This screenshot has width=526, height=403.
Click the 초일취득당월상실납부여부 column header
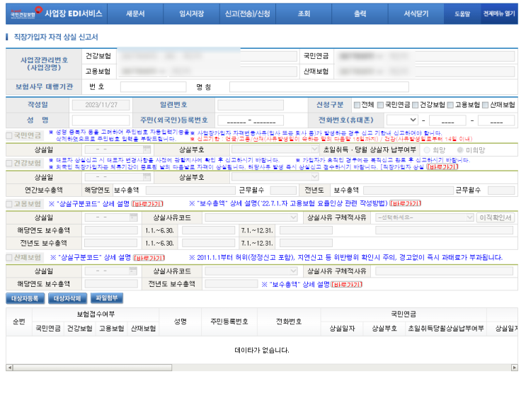tap(446, 329)
